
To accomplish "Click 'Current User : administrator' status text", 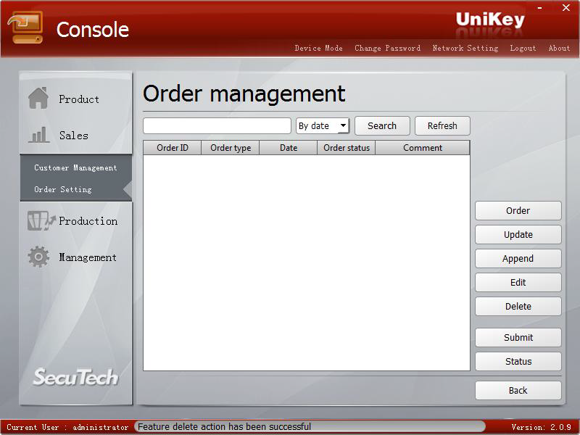I will coord(67,427).
